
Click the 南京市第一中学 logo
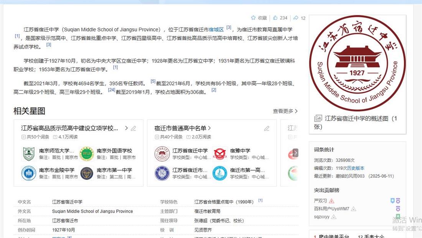click(87, 173)
